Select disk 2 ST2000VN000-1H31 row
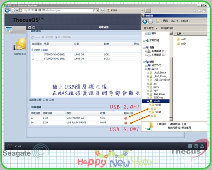Screen dimensions: 212x170 (86, 59)
